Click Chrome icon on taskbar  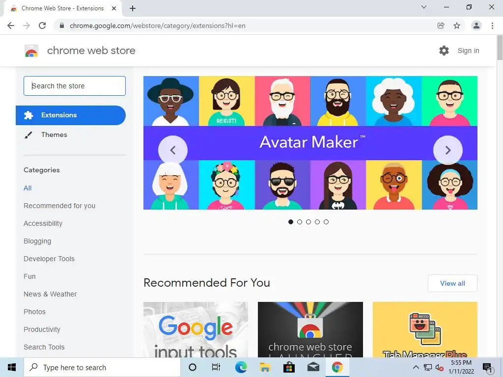pyautogui.click(x=337, y=367)
